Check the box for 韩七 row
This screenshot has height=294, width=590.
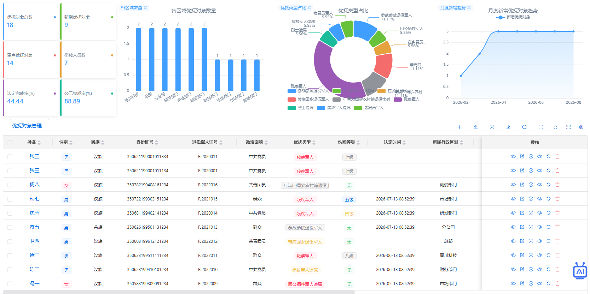(10, 199)
